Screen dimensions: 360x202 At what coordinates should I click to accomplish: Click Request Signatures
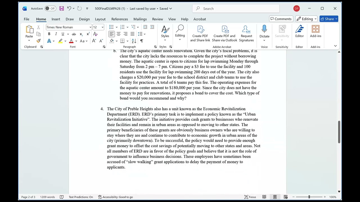coord(246,34)
